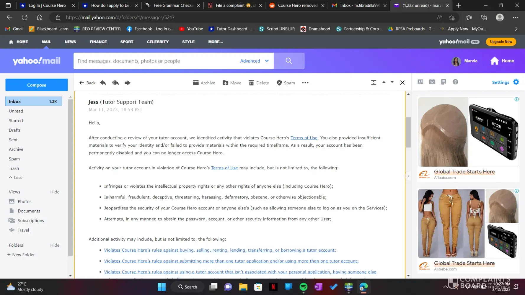Click the blue search magnifier button
The width and height of the screenshot is (525, 295).
[x=289, y=61]
